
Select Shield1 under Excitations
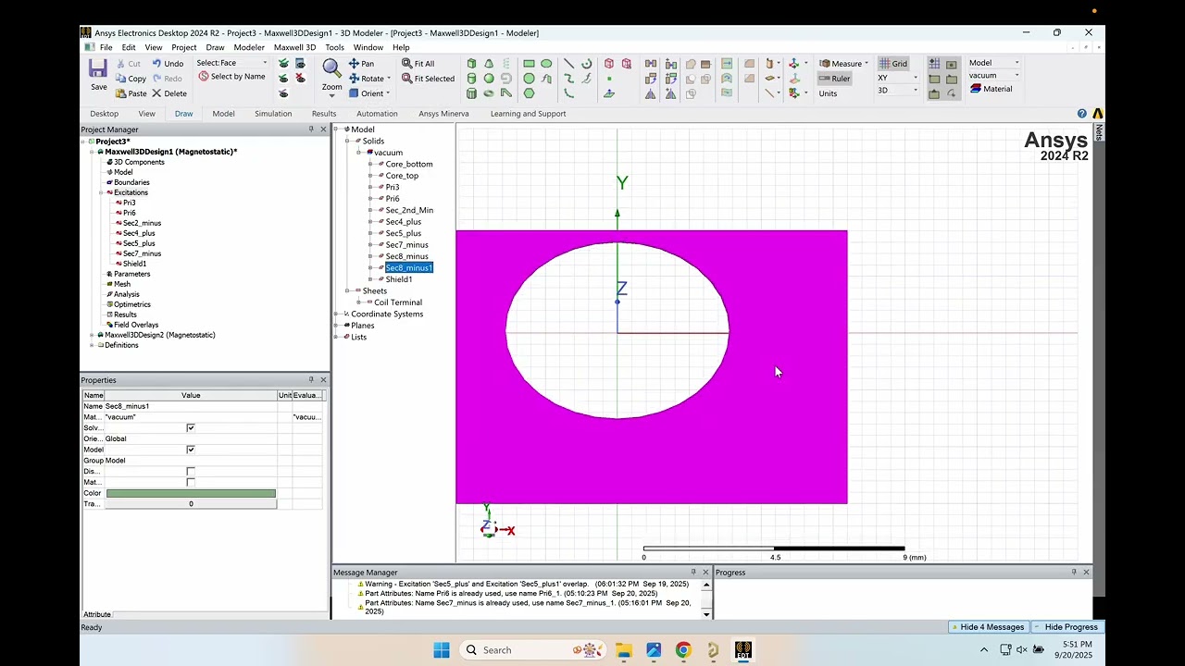[134, 264]
